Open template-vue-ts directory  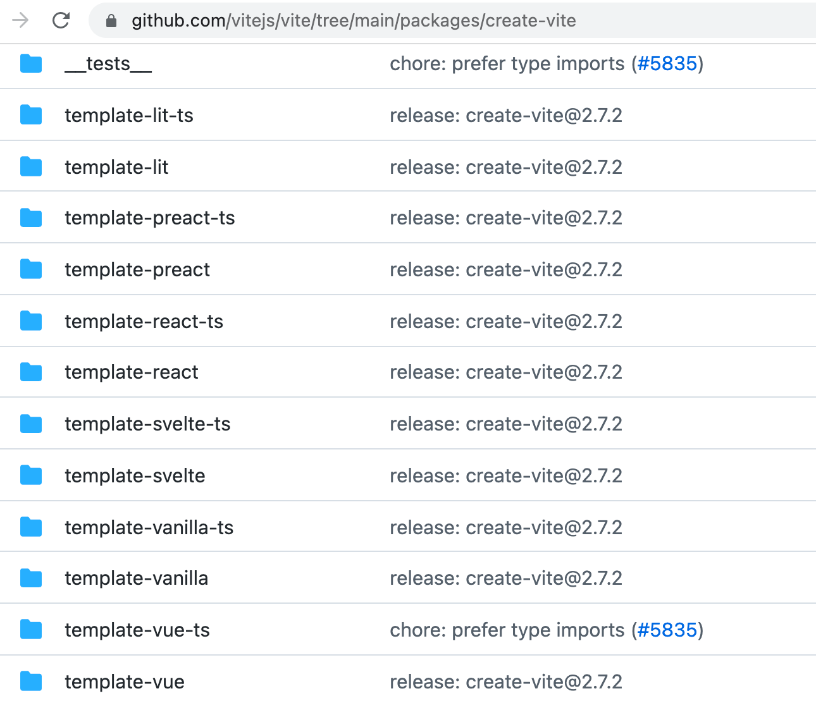click(137, 630)
